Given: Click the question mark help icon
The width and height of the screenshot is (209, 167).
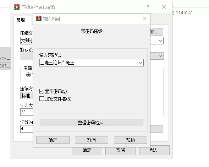Looking at the screenshot, I should click(148, 7).
